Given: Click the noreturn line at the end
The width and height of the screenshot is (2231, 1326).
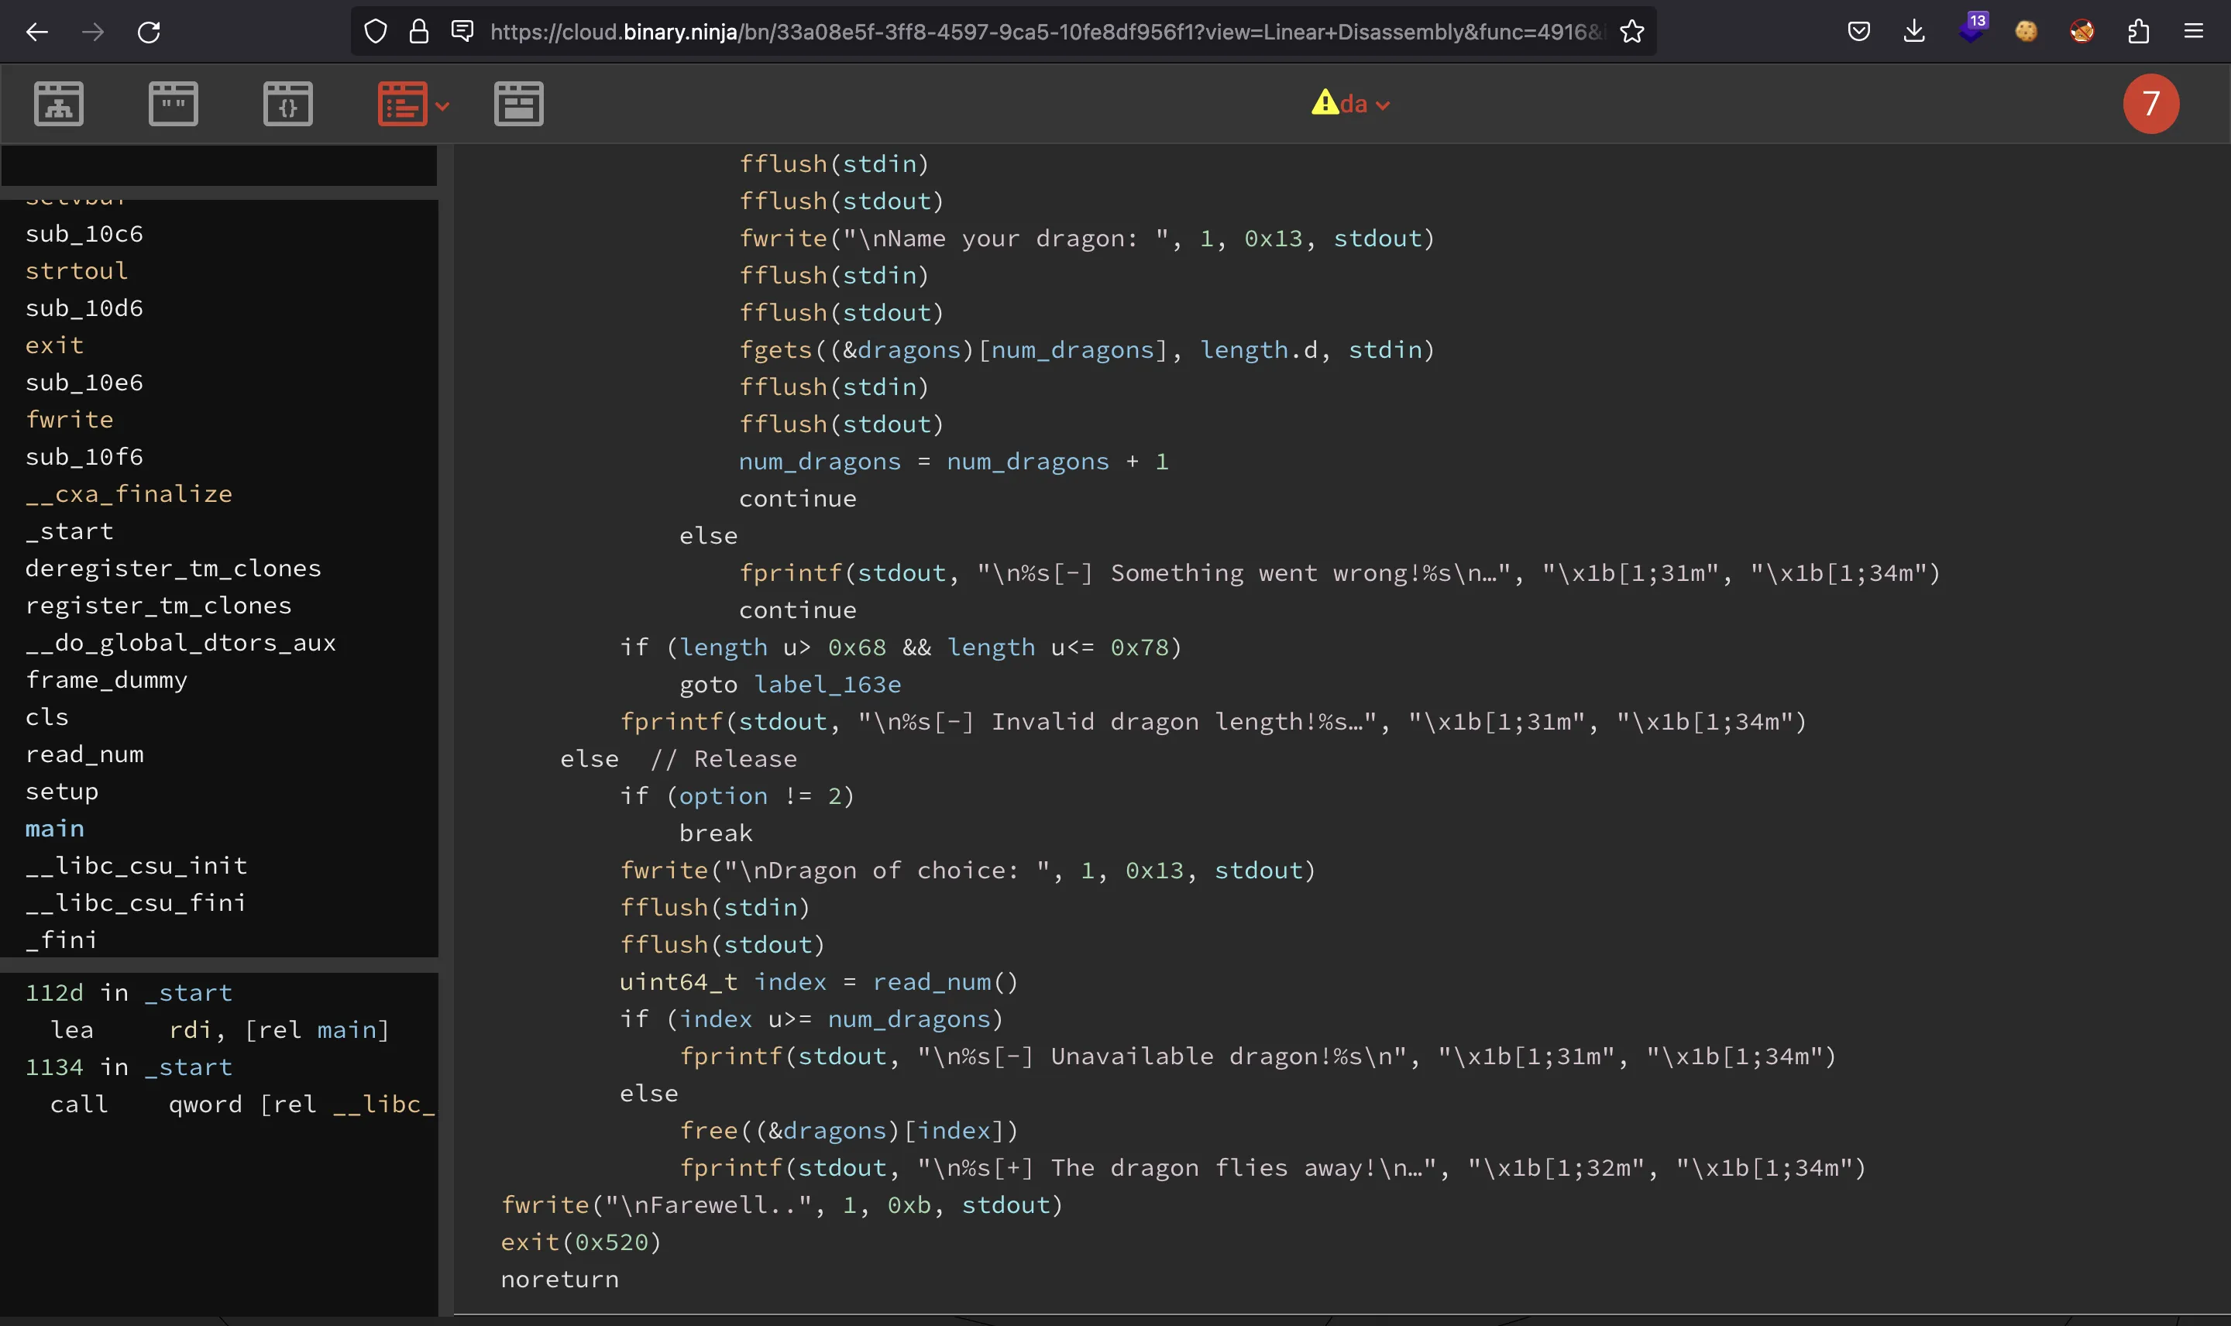Looking at the screenshot, I should click(559, 1280).
